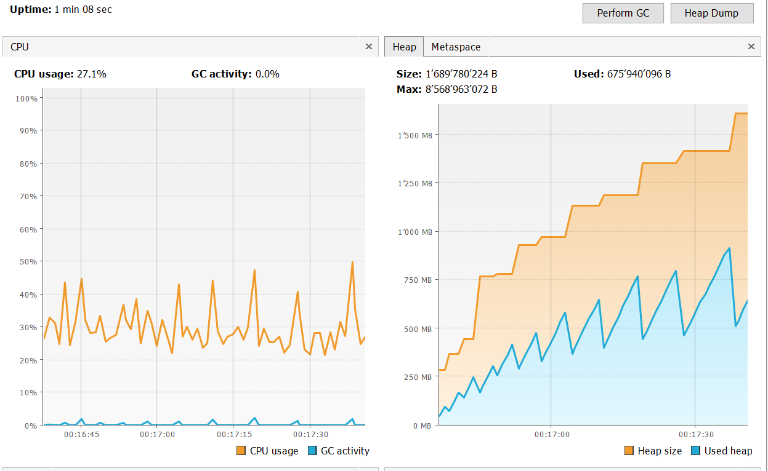Click the 50% label on CPU axis
The width and height of the screenshot is (768, 471).
28,261
